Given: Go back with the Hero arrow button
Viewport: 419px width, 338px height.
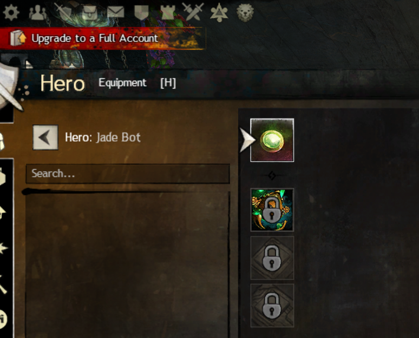Looking at the screenshot, I should coord(45,137).
